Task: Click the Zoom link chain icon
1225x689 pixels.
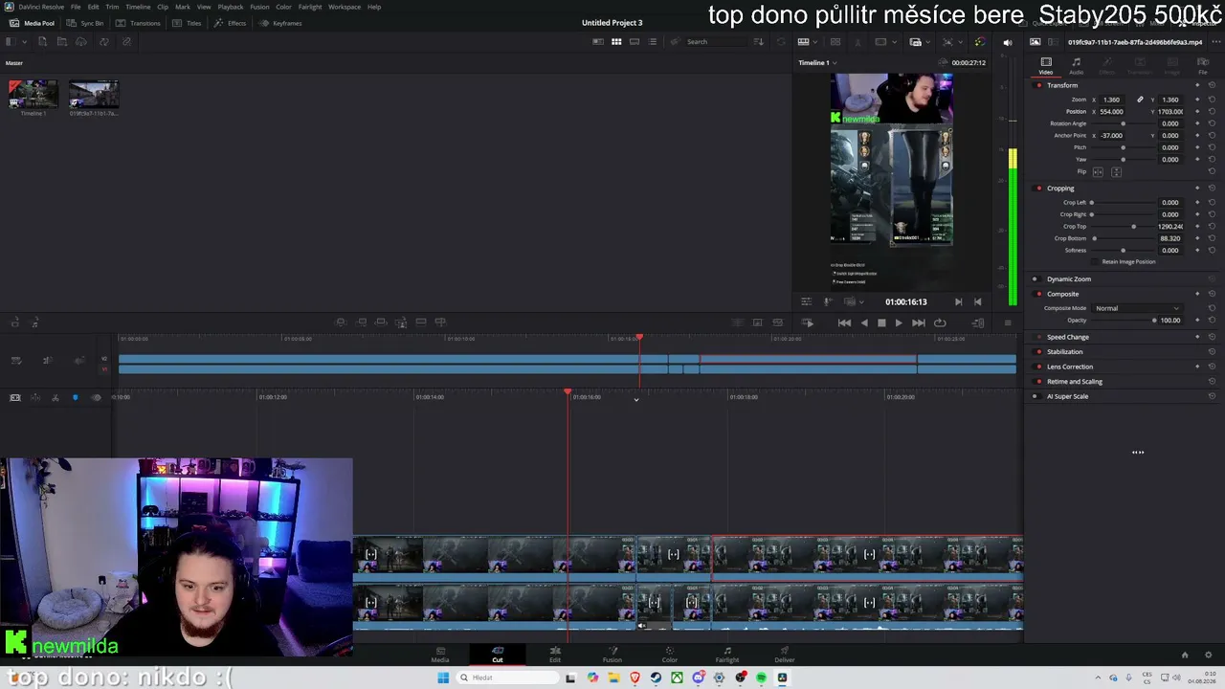Action: coord(1140,100)
